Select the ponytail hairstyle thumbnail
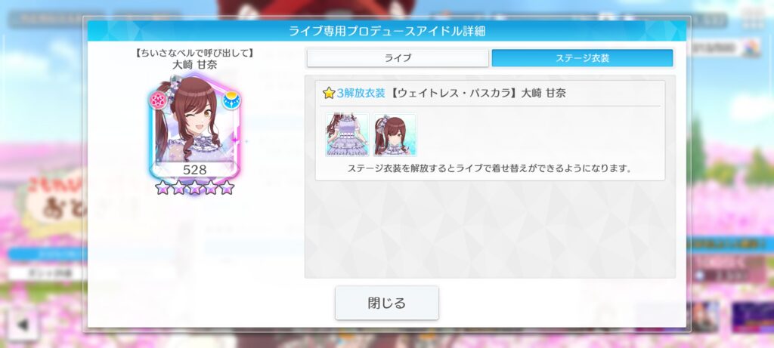The image size is (774, 348). click(x=395, y=134)
